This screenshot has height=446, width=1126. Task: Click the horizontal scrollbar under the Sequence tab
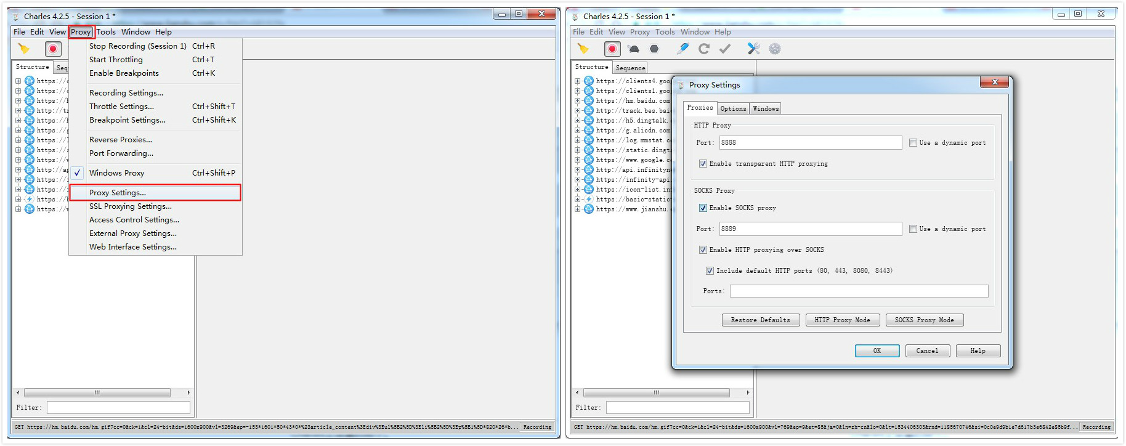click(x=656, y=392)
